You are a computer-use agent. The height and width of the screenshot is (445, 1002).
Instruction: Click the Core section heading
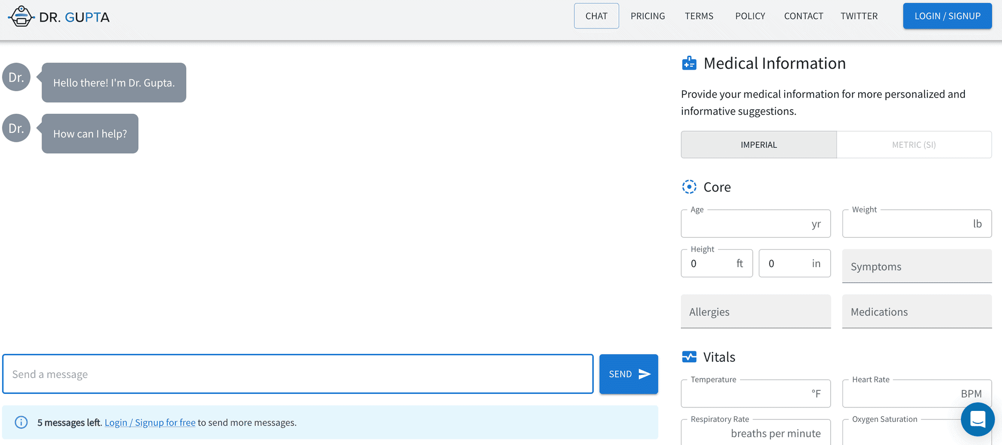pyautogui.click(x=717, y=187)
